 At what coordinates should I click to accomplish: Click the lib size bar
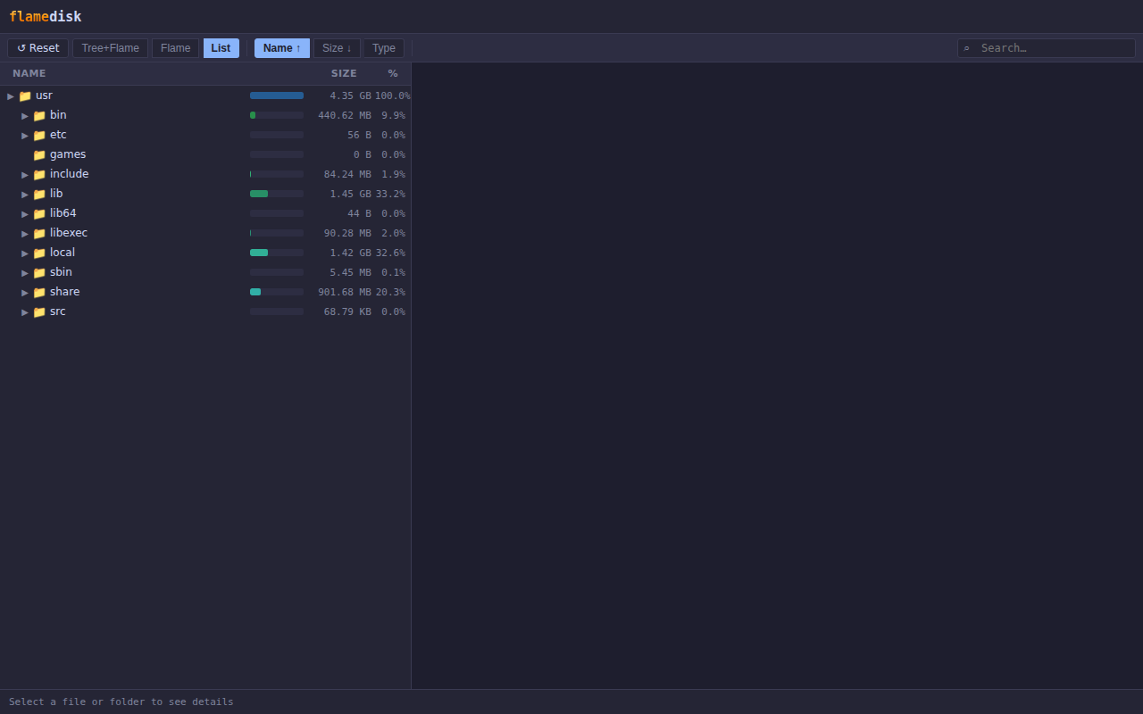277,194
